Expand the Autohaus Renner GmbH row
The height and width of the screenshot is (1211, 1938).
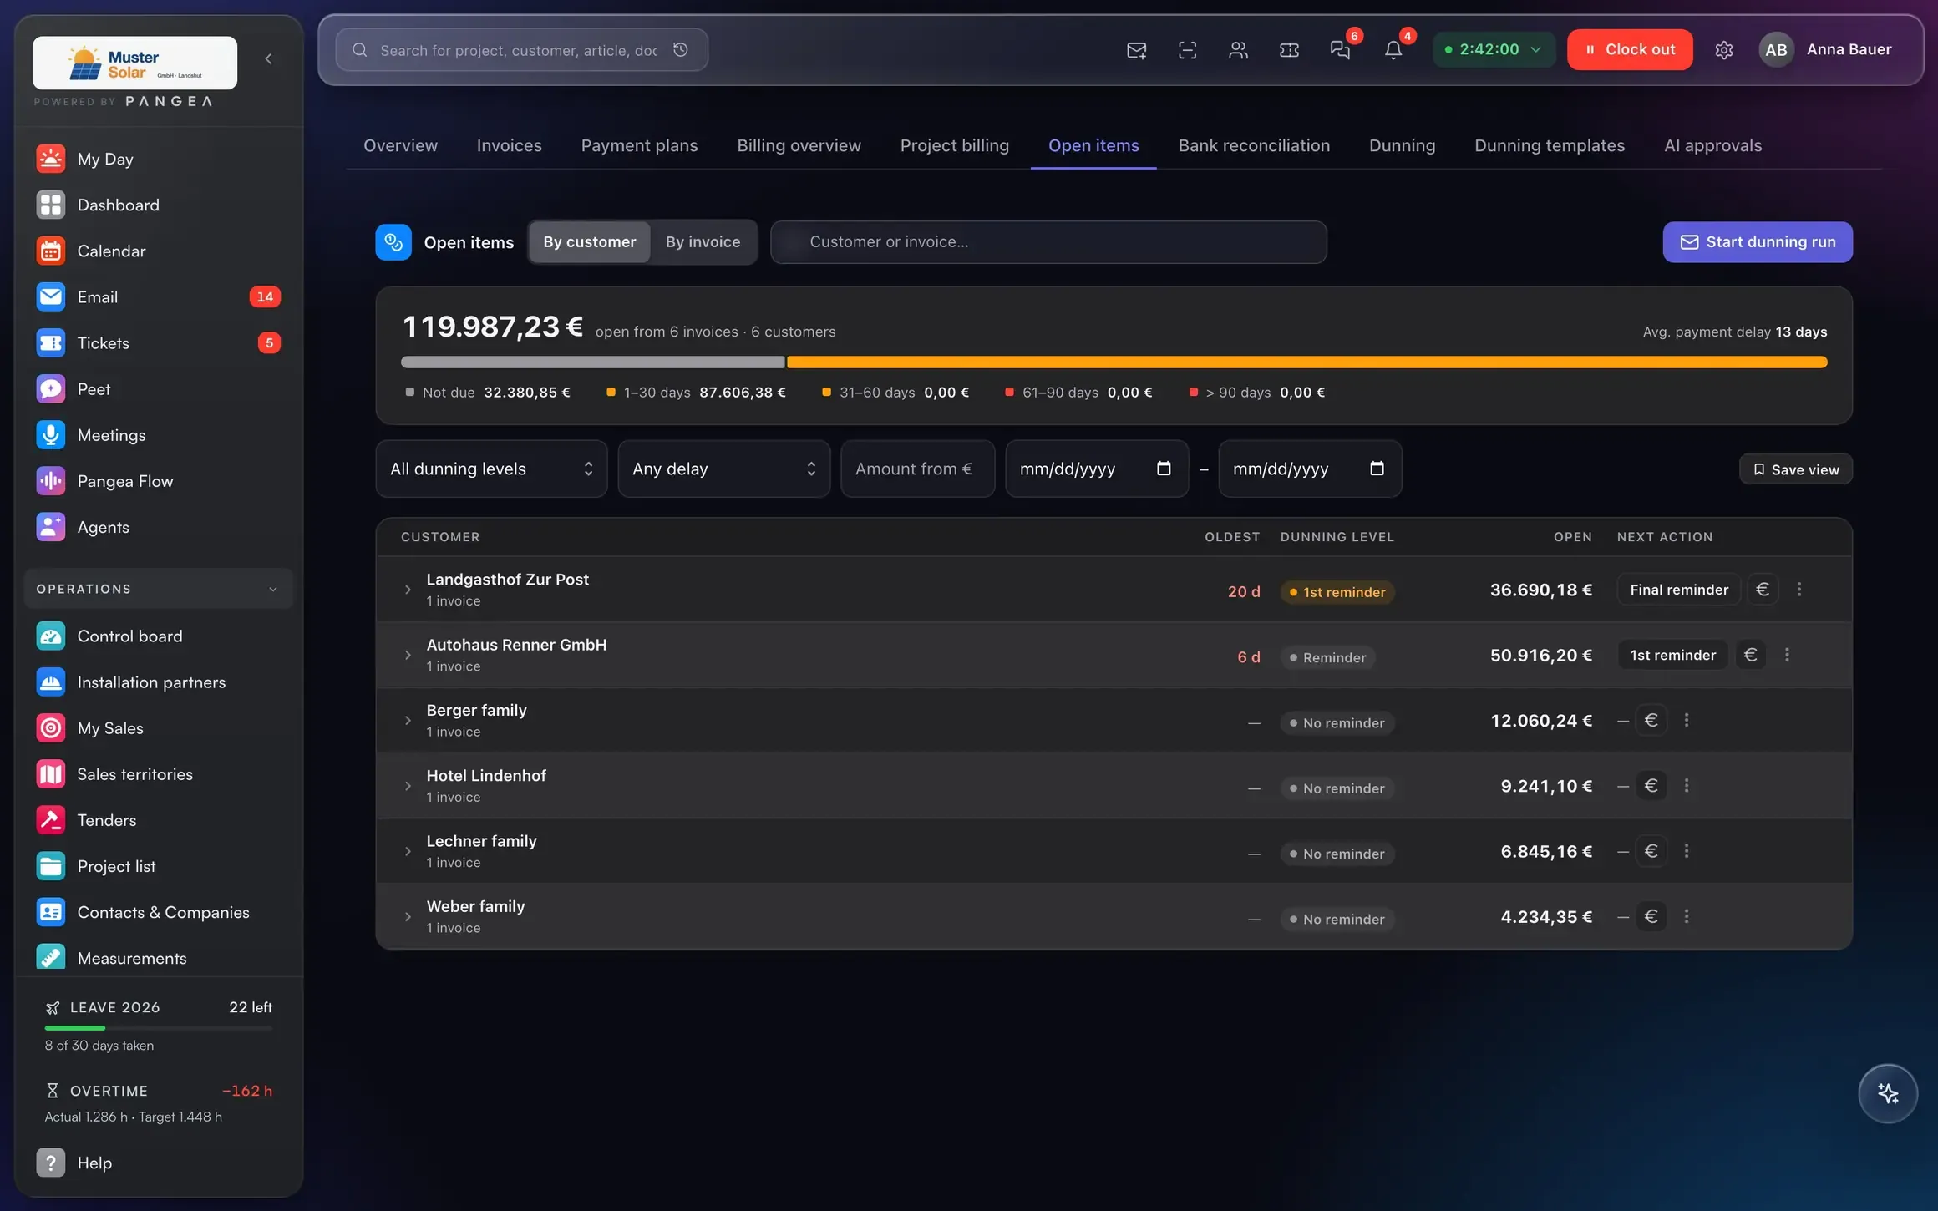click(x=408, y=656)
